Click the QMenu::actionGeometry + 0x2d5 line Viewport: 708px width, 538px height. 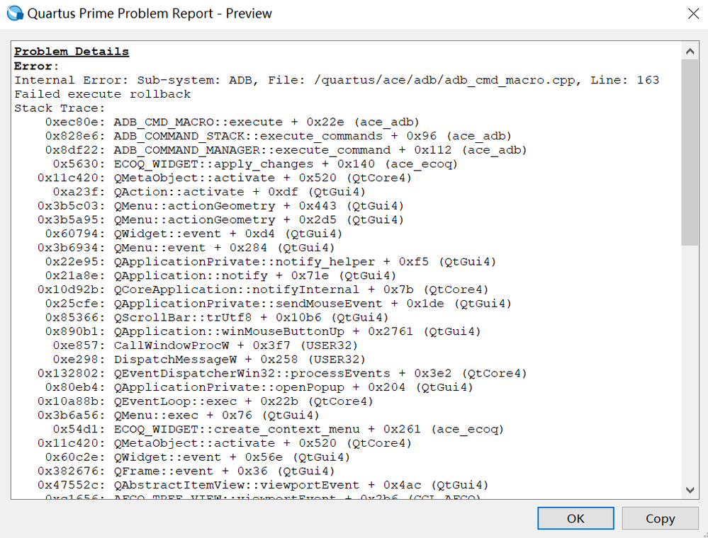[220, 220]
